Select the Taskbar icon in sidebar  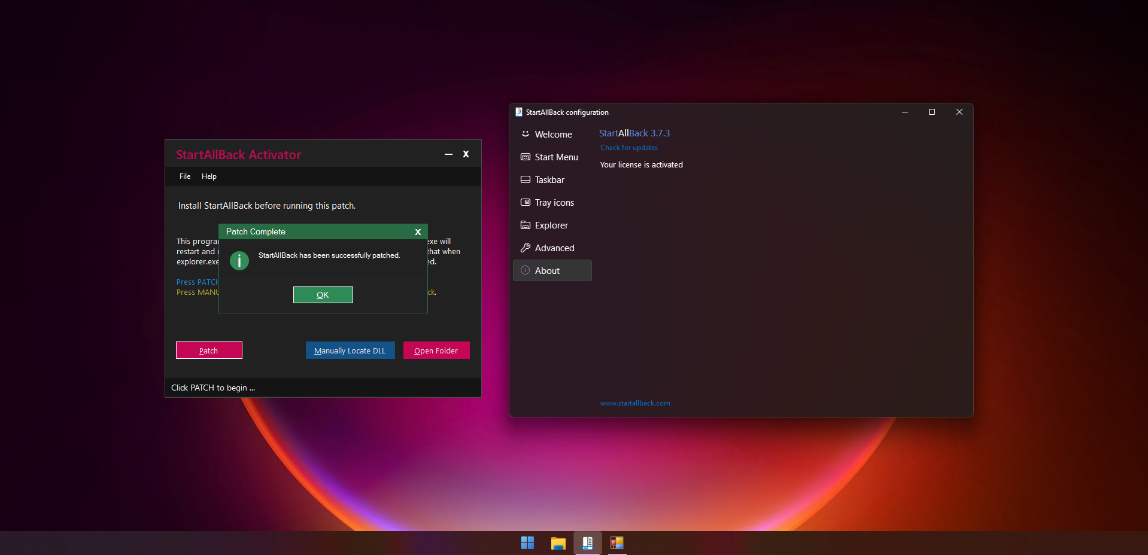point(526,180)
